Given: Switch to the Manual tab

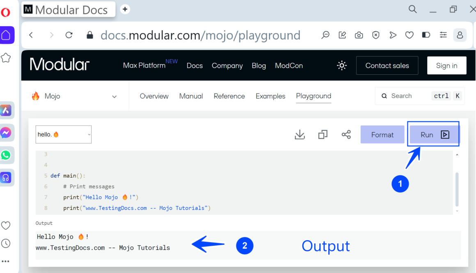Looking at the screenshot, I should (191, 96).
